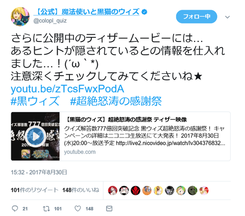Click the last liker avatar in row
Screen dimensions: 245x216
pos(204,190)
